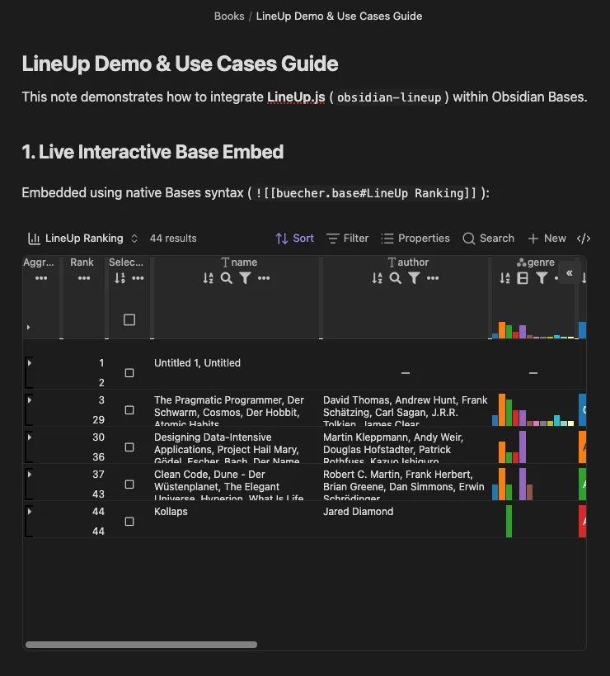Collapse the side panel with double-chevron button
Viewport: 610px width, 676px height.
[x=569, y=273]
